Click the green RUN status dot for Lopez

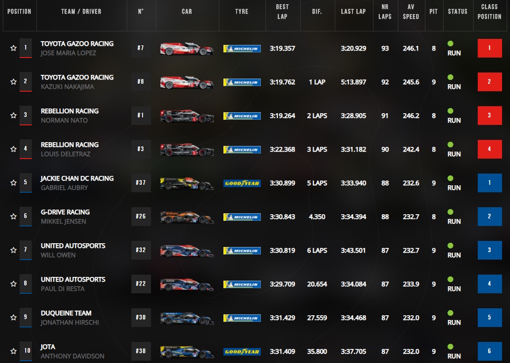[x=451, y=44]
